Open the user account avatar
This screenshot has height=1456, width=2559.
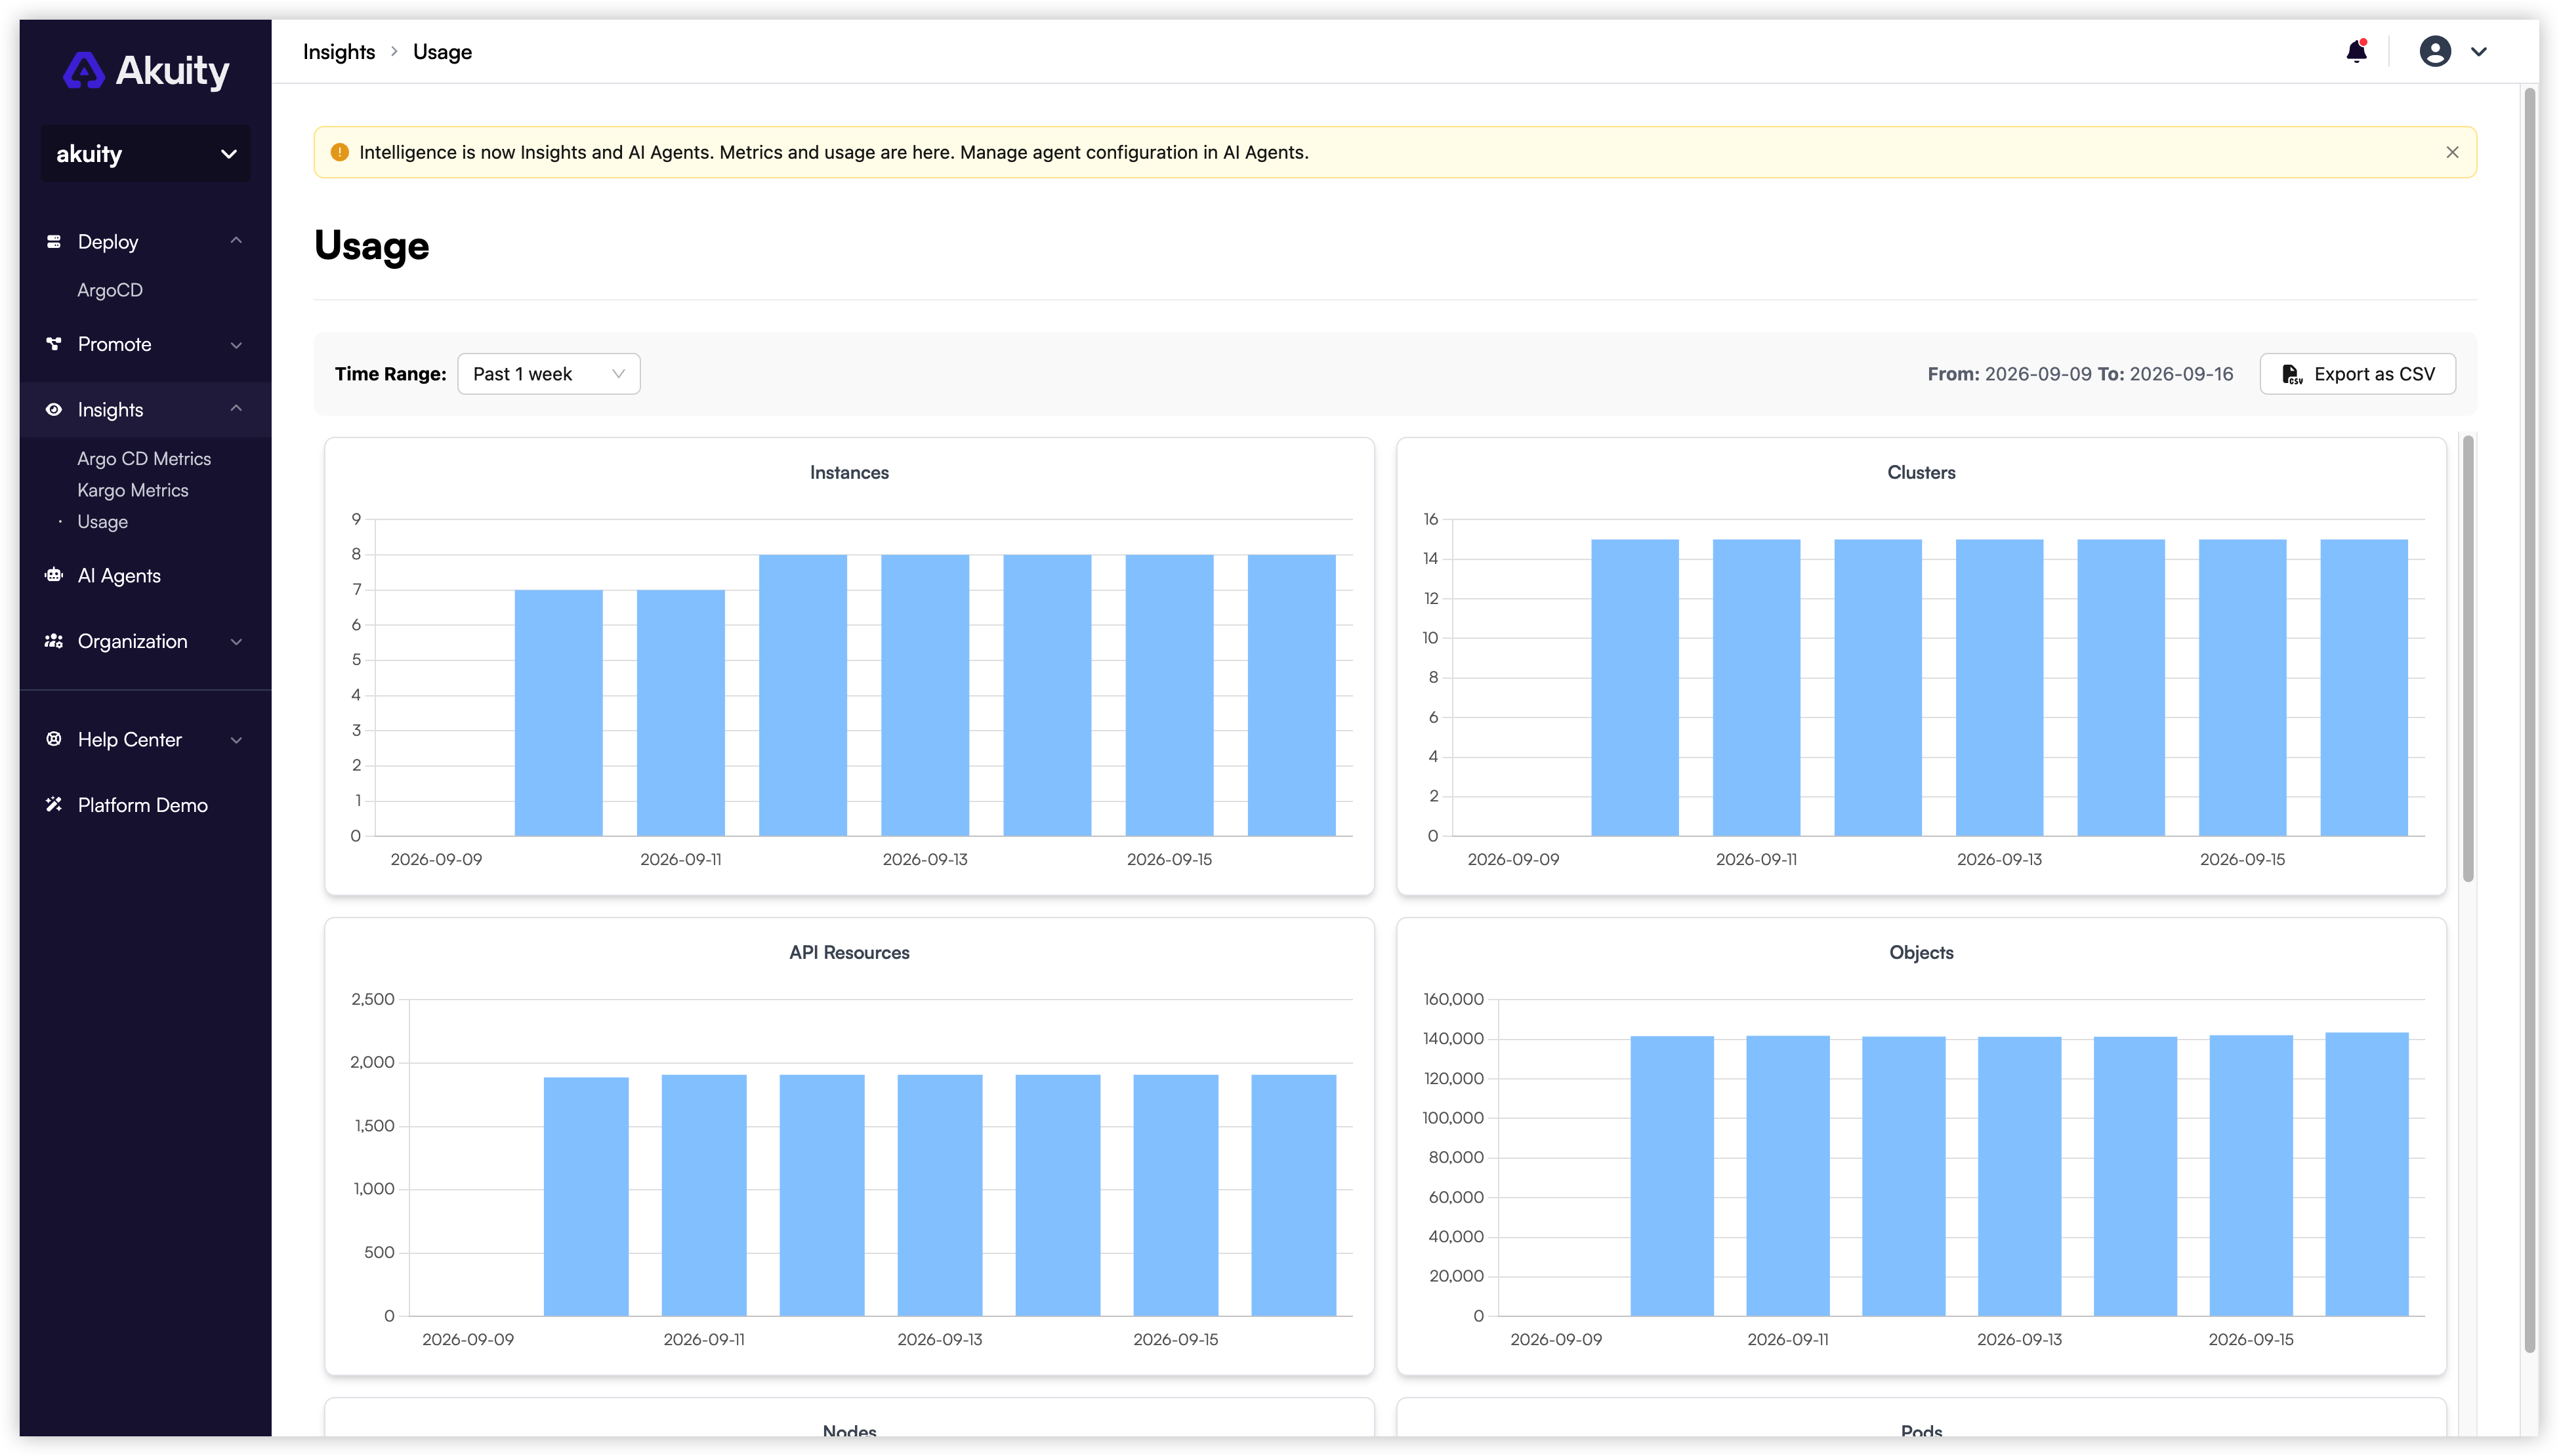click(x=2434, y=51)
